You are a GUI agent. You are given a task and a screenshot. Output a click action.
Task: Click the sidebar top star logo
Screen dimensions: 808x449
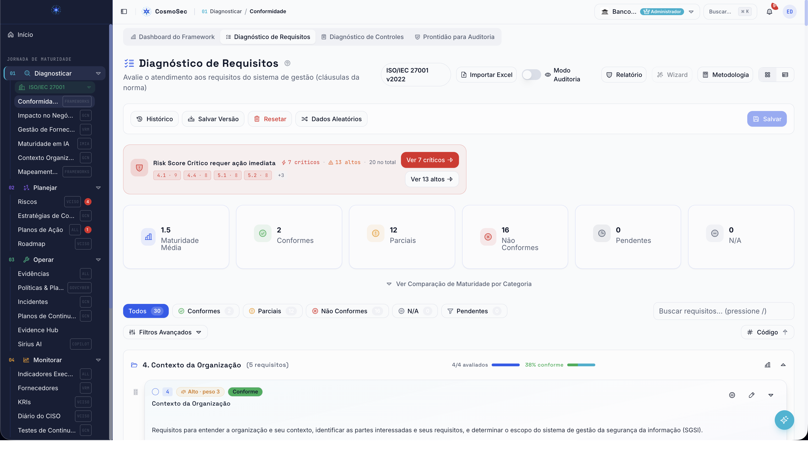(x=56, y=10)
